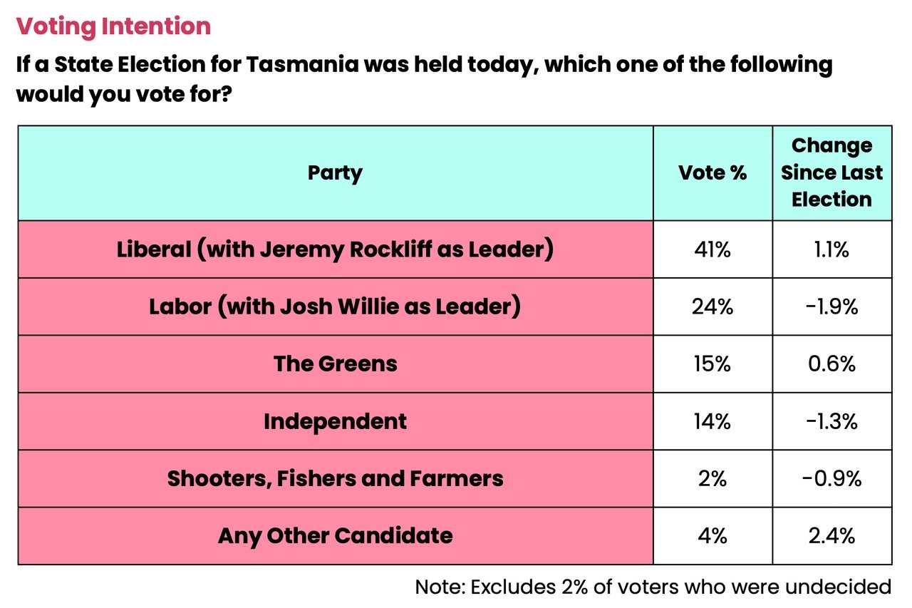Click the Voting Intention heading
Viewport: 912px width, 608px height.
(113, 26)
